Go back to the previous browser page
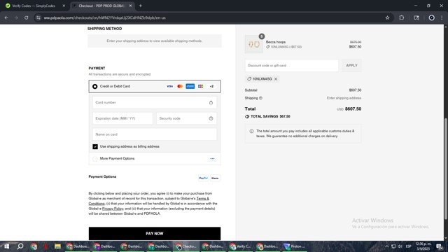The height and width of the screenshot is (252, 448). (x=6, y=17)
